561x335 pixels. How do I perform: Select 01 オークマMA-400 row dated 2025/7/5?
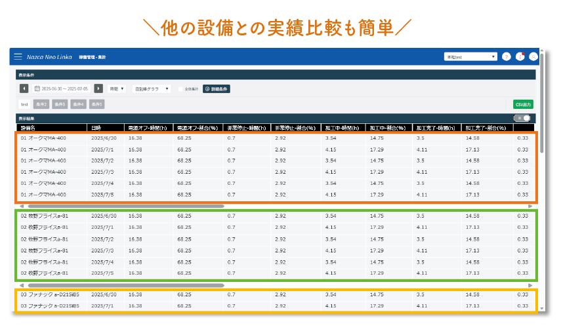point(276,195)
